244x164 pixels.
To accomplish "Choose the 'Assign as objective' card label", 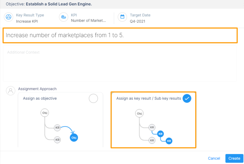I will 40,99.
